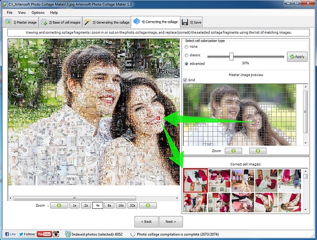Screen dimensions: 317x240
Task: Click the indexed photos status icon
Action: (68, 234)
